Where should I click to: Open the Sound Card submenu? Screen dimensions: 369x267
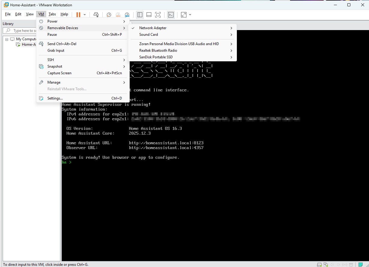pyautogui.click(x=182, y=35)
